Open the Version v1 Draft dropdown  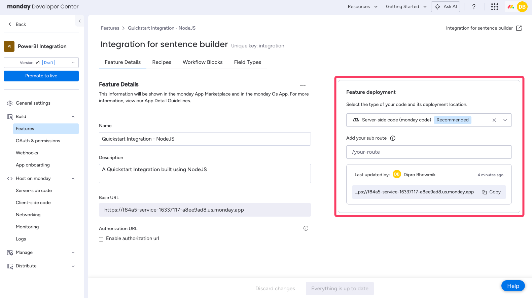[41, 63]
